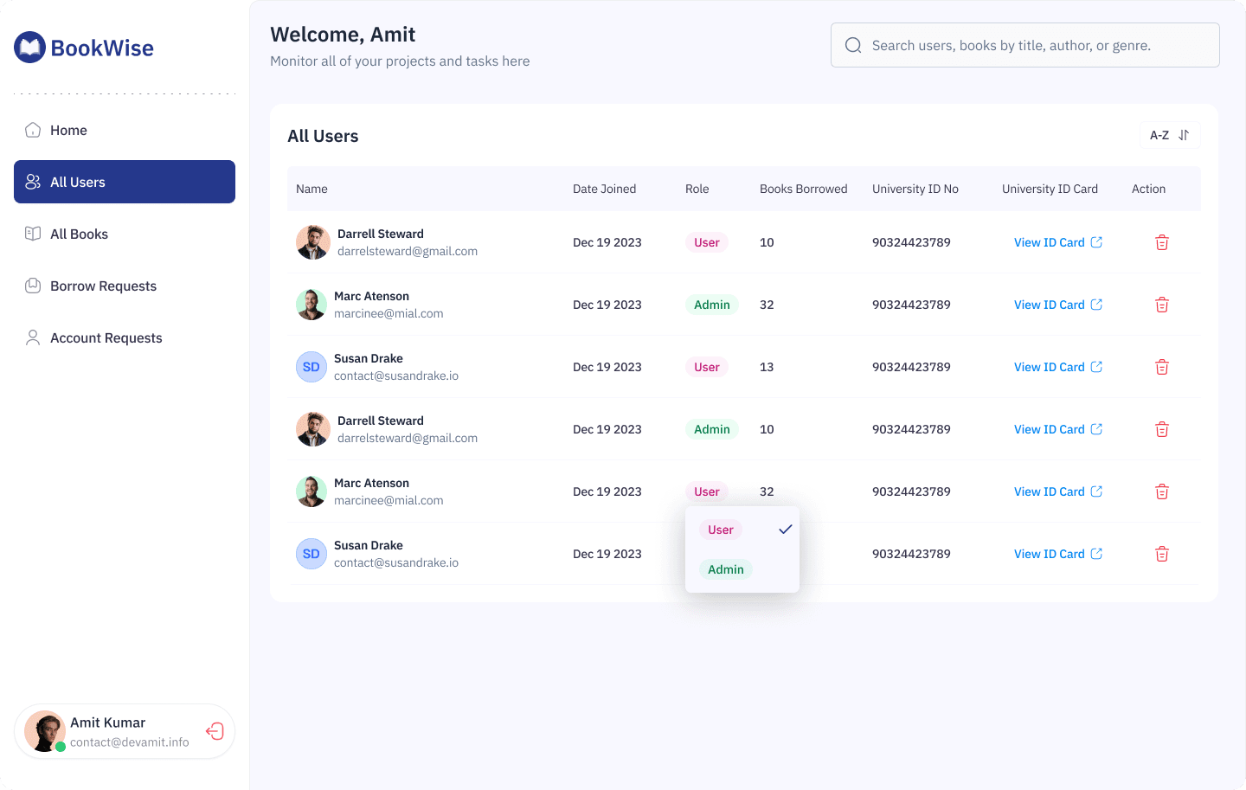Click the BookWise logo icon
Screen dimensions: 1246x790
(x=29, y=48)
